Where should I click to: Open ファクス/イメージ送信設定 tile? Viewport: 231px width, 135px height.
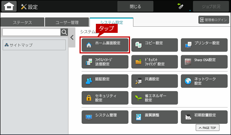click(105, 62)
